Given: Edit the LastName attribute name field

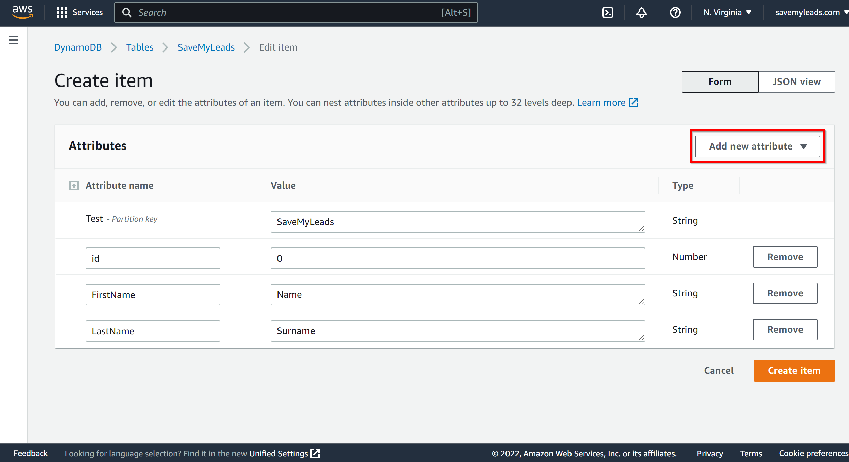Looking at the screenshot, I should click(x=153, y=331).
